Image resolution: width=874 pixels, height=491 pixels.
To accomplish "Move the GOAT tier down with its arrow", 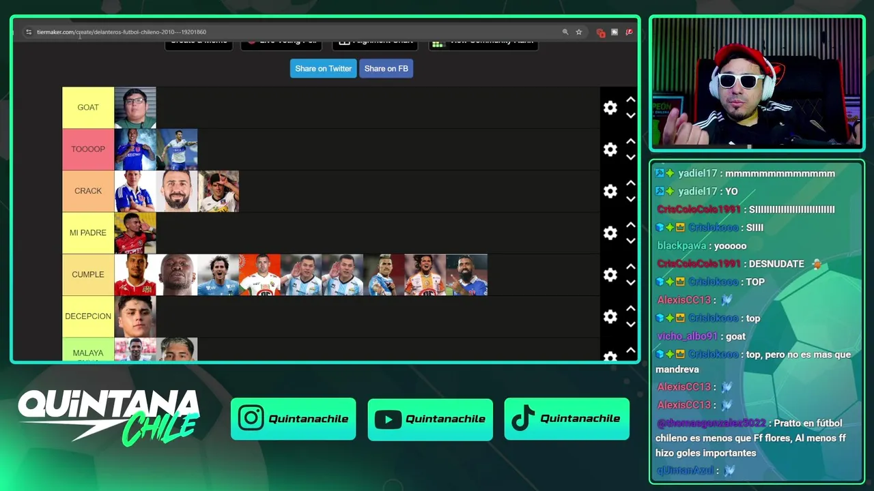I will coord(631,116).
